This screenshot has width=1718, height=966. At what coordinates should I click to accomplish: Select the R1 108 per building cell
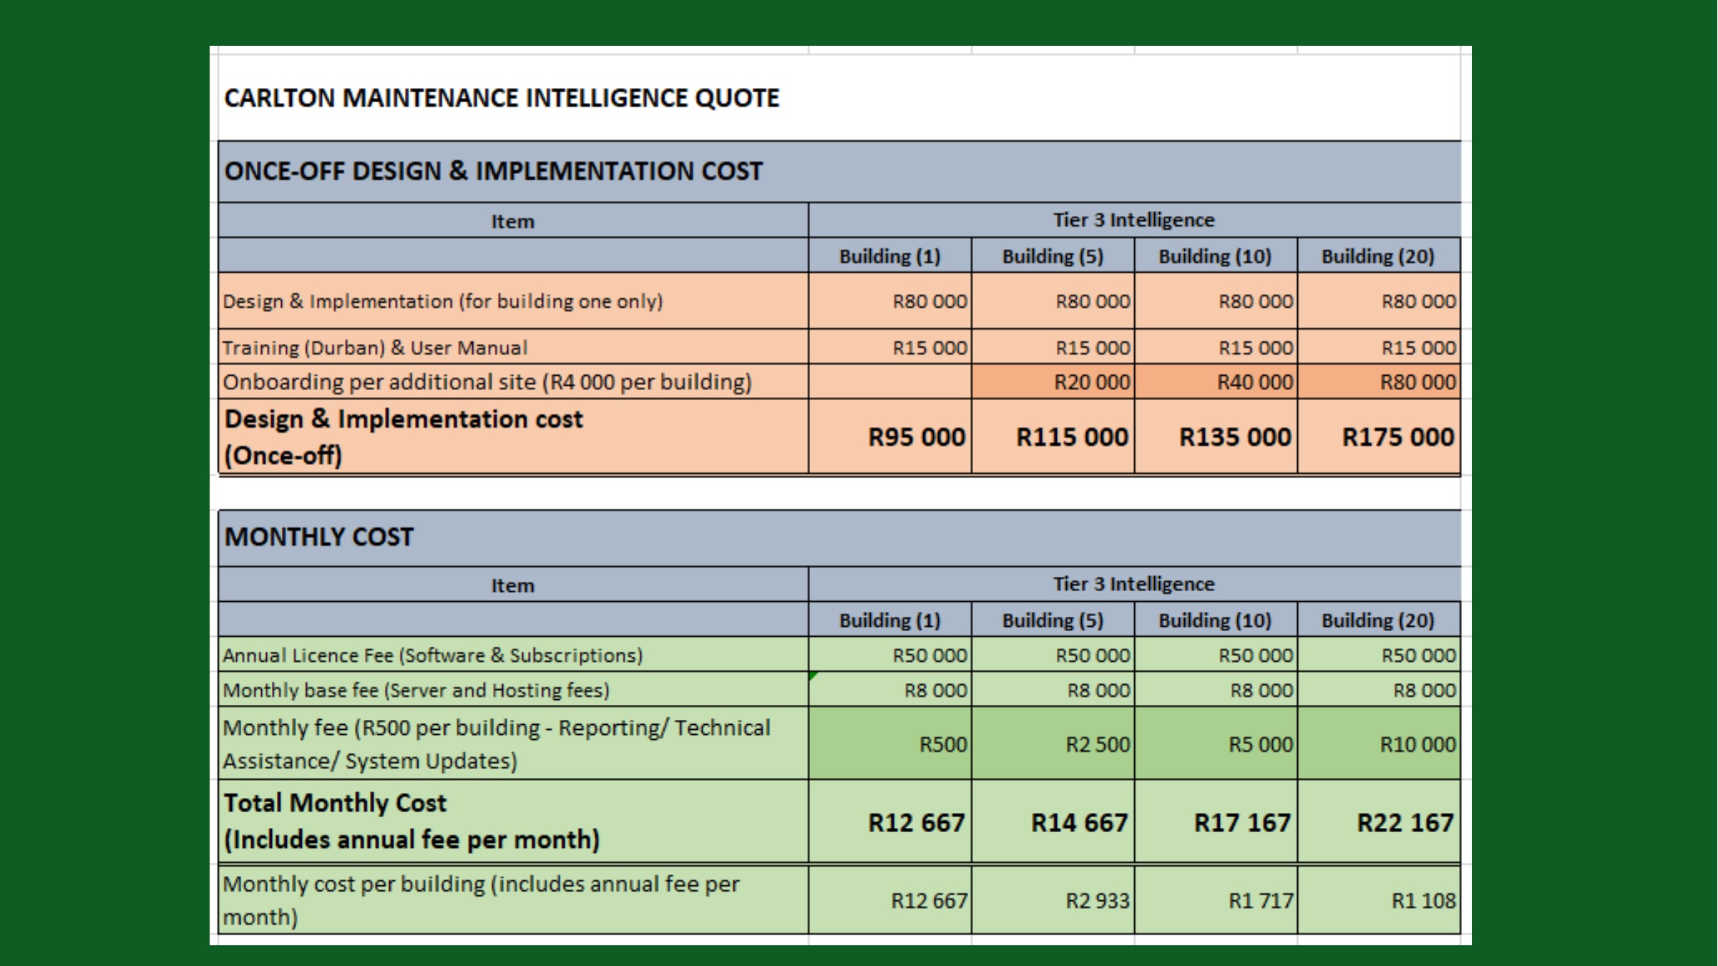click(1379, 900)
